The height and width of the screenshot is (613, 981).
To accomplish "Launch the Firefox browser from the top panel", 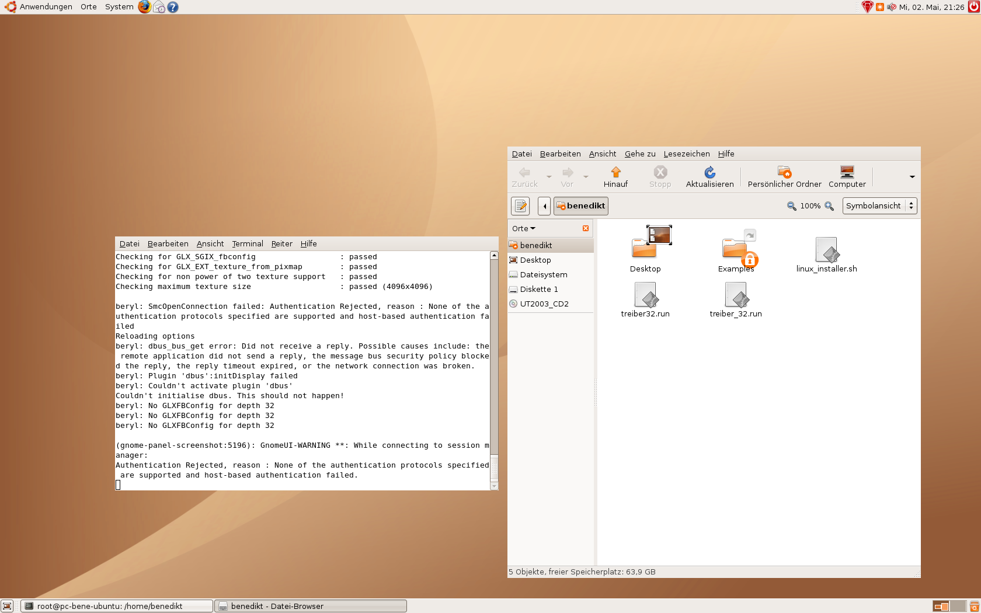I will (x=144, y=7).
